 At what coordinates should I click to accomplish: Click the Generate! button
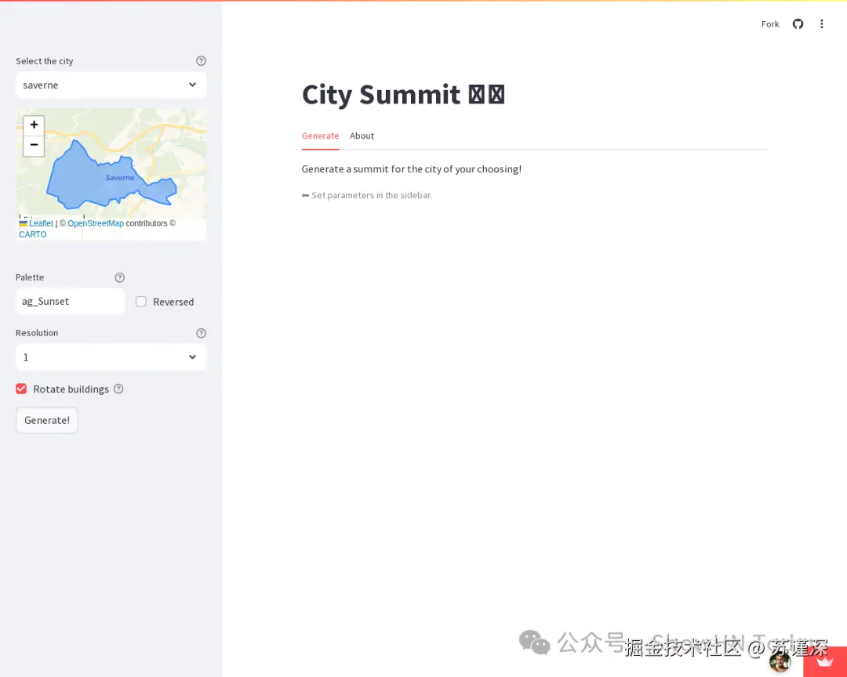pyautogui.click(x=46, y=420)
